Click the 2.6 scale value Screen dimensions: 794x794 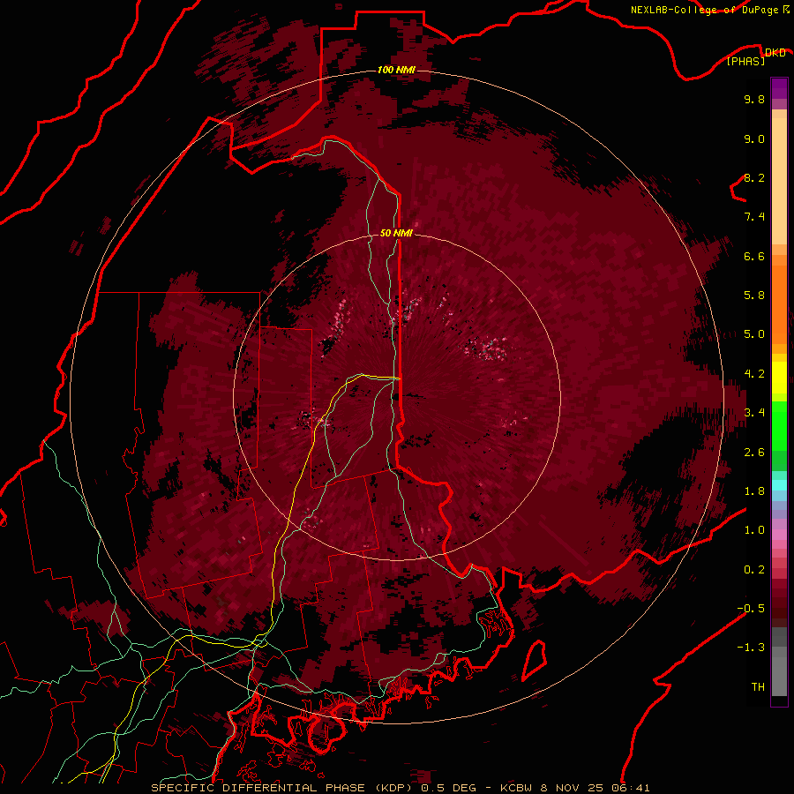[x=754, y=453]
